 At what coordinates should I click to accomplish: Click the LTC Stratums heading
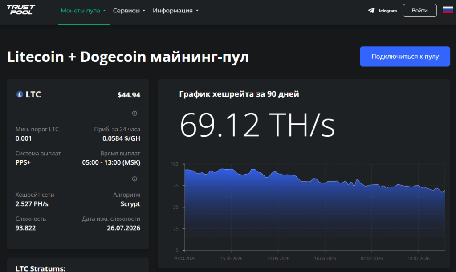(41, 268)
